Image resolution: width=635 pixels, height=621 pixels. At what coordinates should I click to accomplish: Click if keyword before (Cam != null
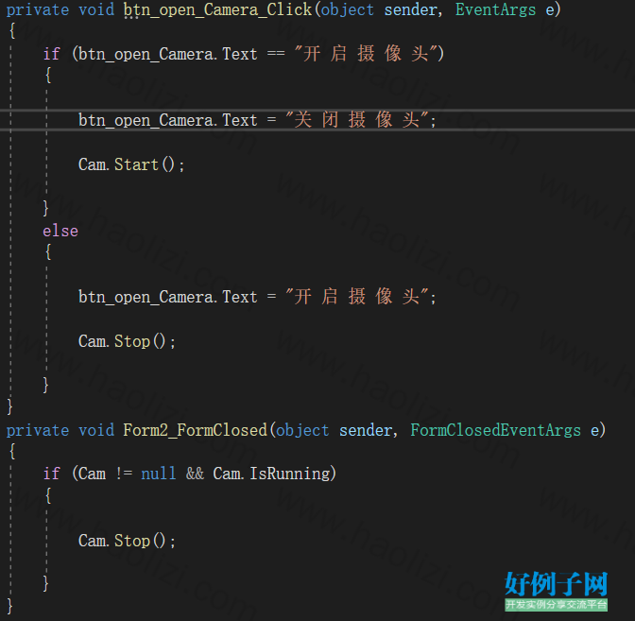pyautogui.click(x=51, y=474)
